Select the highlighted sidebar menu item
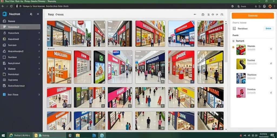277x138 pixels. pos(20,27)
